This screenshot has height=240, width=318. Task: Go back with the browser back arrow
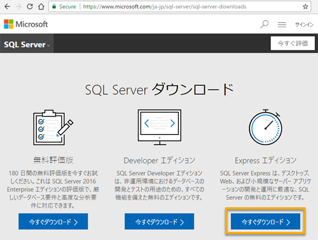(7, 6)
